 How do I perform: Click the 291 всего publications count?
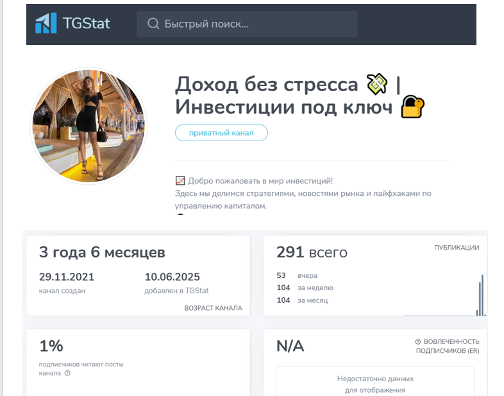(x=312, y=252)
